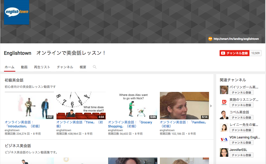Play the Grocery Shopping video thumbnail

(x=133, y=106)
